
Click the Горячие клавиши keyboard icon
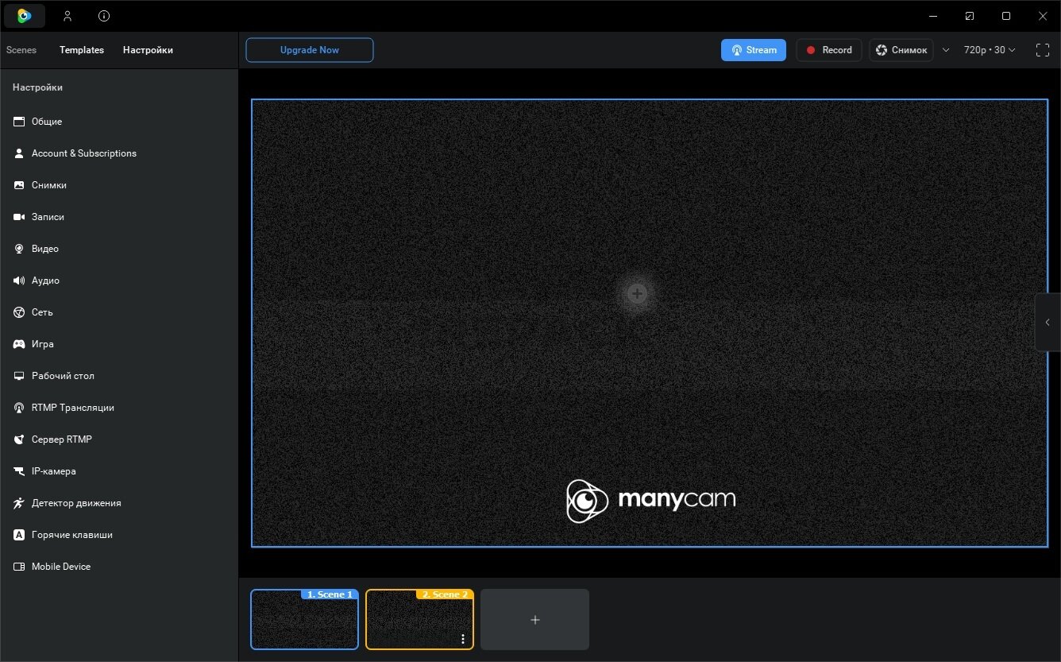[x=19, y=535]
